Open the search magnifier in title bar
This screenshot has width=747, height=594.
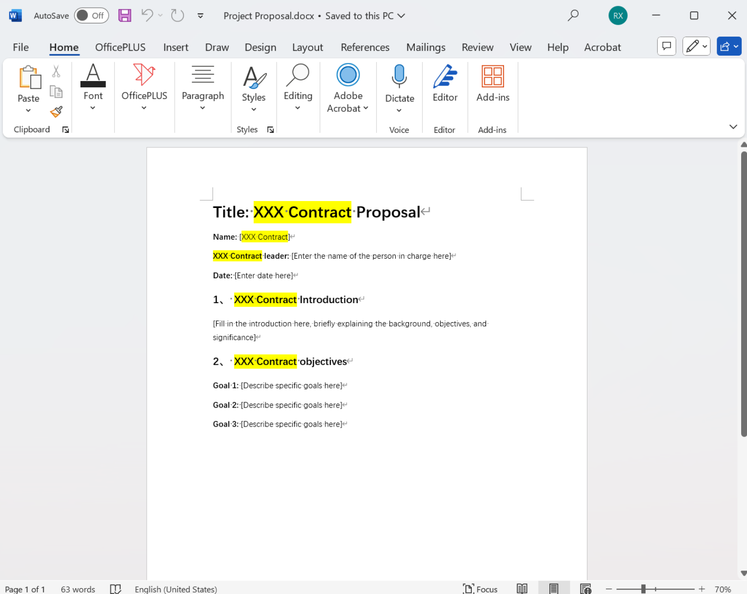click(573, 16)
